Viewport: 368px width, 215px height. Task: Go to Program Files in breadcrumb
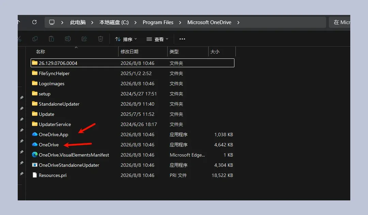point(158,22)
